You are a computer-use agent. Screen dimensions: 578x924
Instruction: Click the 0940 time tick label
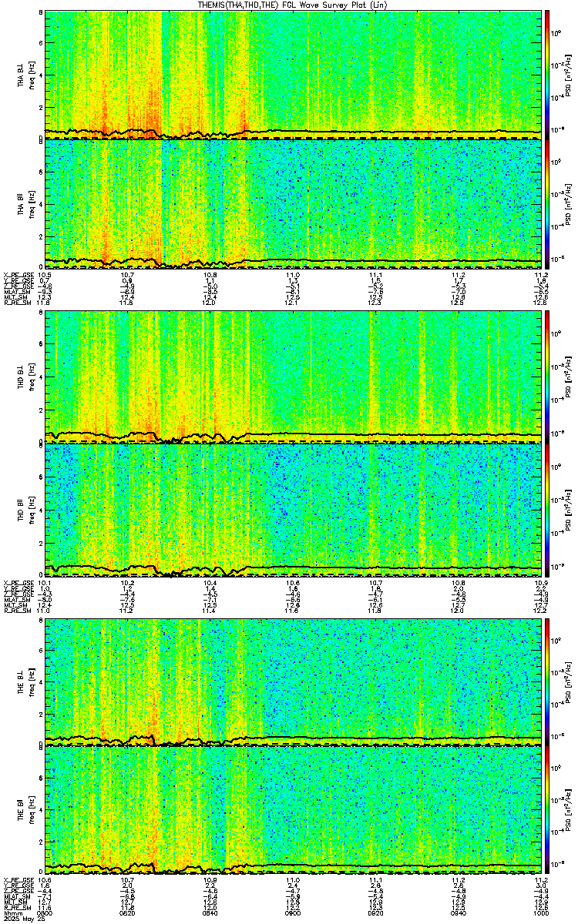click(458, 912)
